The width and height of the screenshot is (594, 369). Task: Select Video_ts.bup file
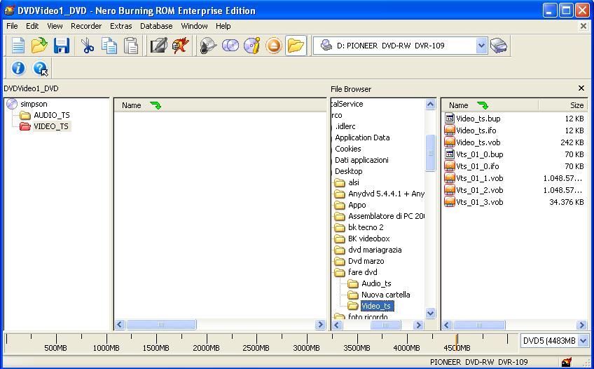(x=478, y=119)
